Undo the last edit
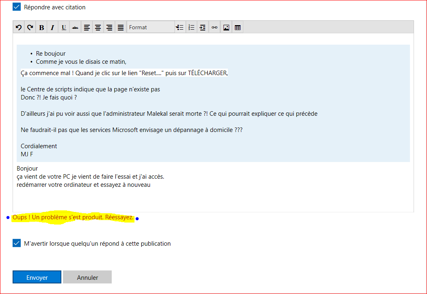 point(19,27)
